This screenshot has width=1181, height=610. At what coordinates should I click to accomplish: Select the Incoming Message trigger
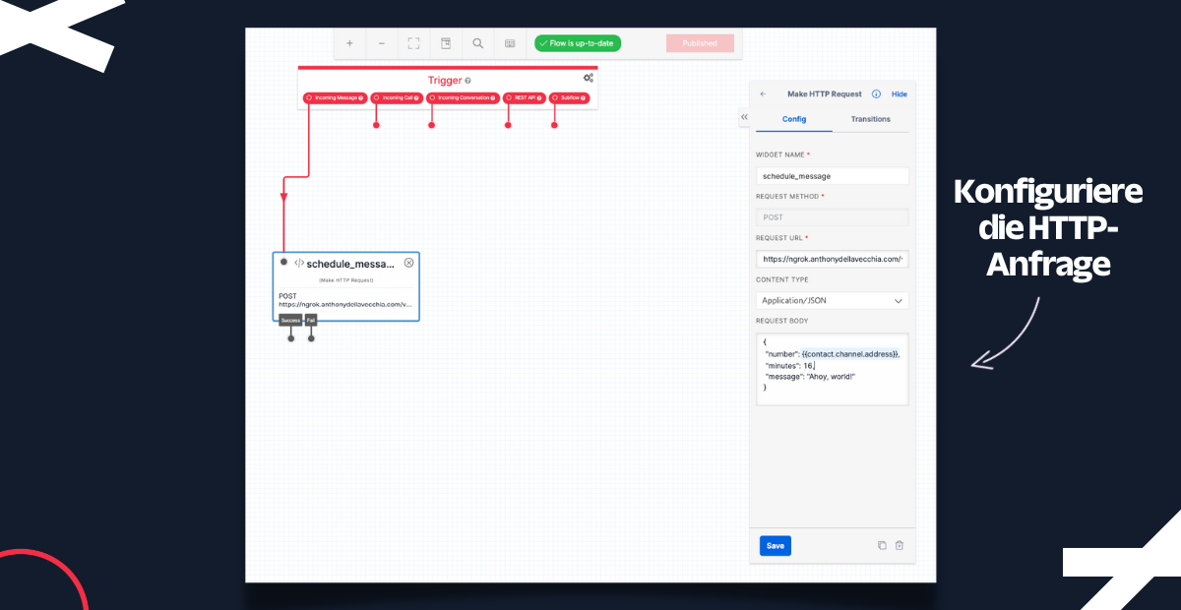335,98
